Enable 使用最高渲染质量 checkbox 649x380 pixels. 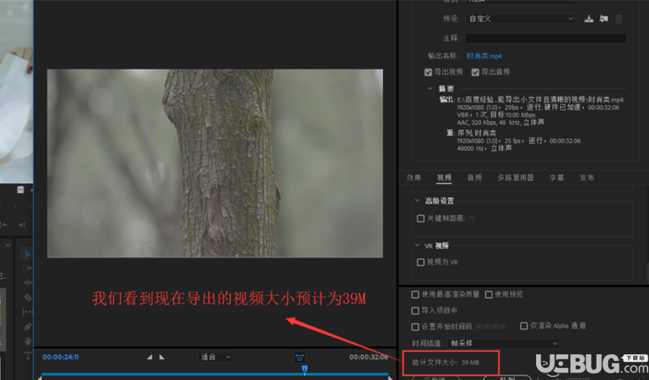[415, 294]
